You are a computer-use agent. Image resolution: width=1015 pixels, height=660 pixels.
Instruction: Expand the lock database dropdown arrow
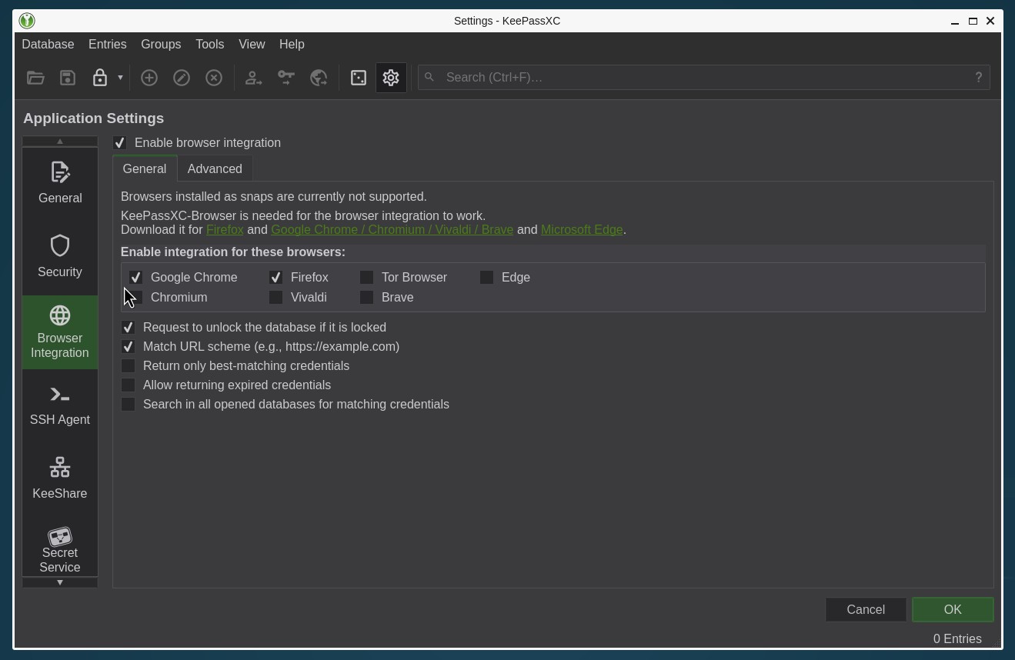120,78
